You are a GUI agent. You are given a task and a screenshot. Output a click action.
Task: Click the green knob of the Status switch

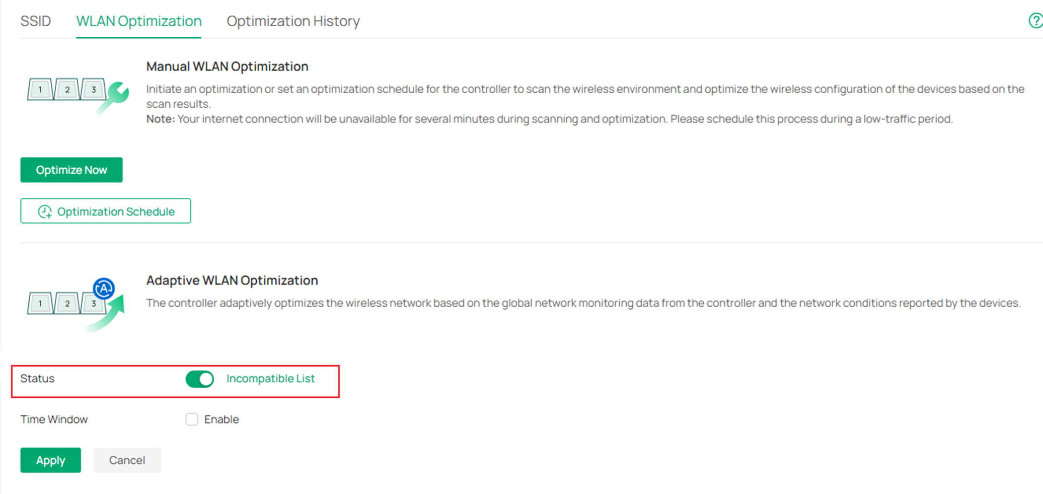(x=205, y=379)
